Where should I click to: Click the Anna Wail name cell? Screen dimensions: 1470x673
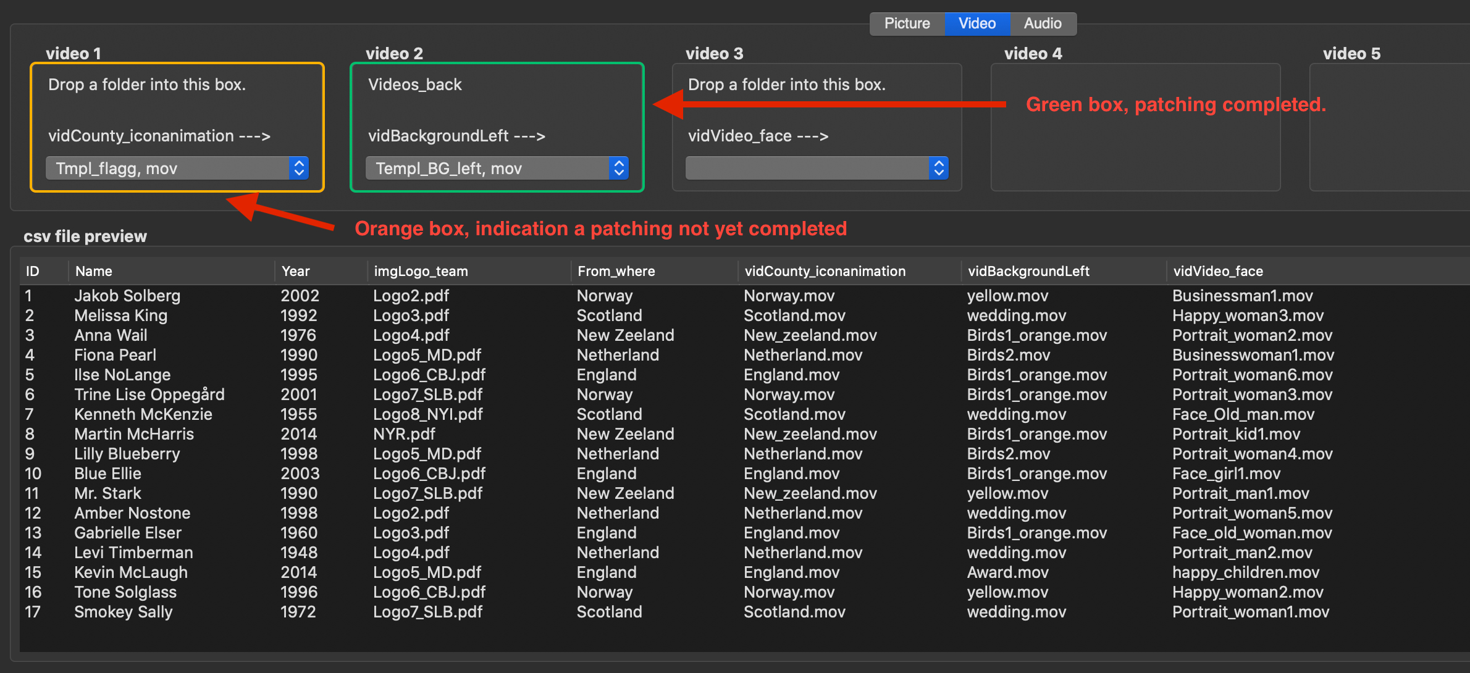pyautogui.click(x=111, y=335)
